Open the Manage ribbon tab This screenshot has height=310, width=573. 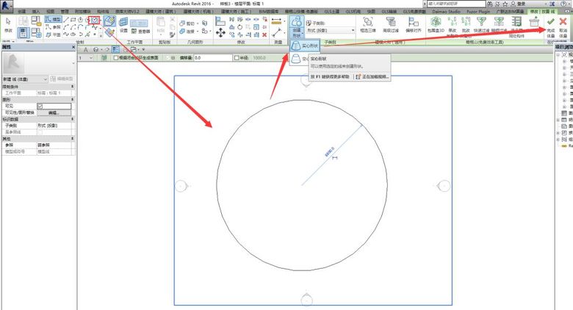pos(65,12)
